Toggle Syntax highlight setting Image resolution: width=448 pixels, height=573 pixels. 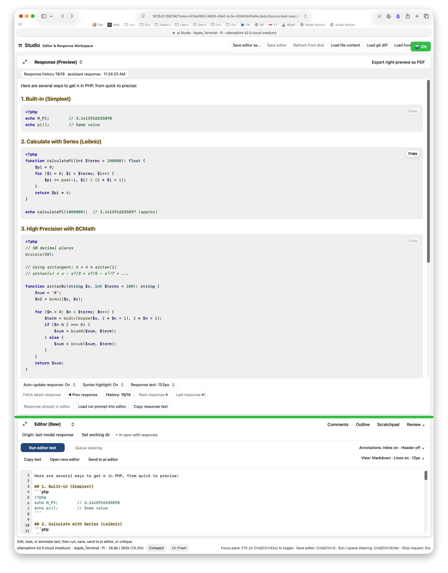point(103,385)
